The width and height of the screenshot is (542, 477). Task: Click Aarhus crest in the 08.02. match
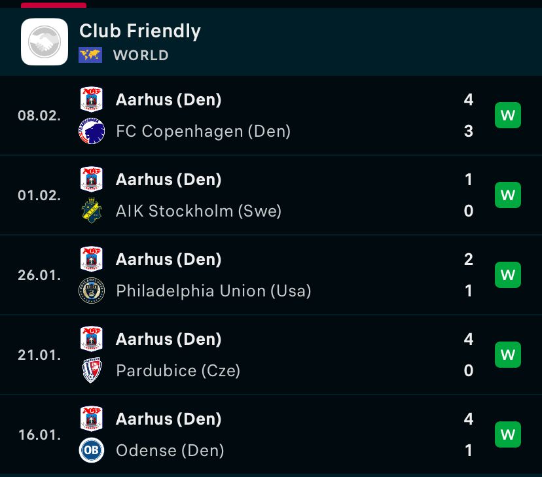pos(91,99)
